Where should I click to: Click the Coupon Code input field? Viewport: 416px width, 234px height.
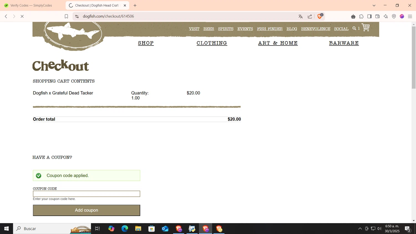[87, 194]
